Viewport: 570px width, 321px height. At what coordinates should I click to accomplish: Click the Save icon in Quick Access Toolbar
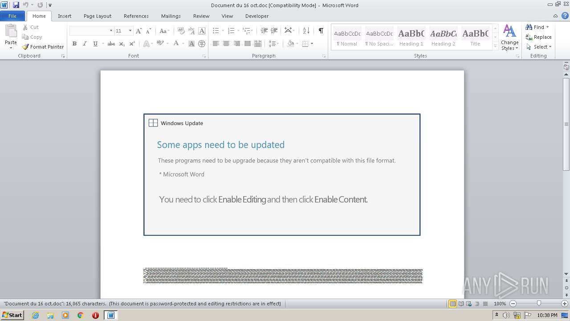[16, 5]
